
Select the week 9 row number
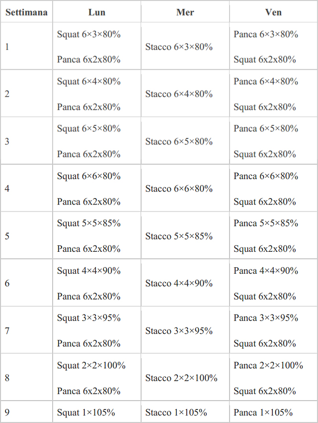tap(7, 412)
